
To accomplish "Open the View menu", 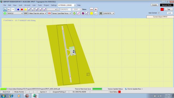I will (x=15, y=5).
